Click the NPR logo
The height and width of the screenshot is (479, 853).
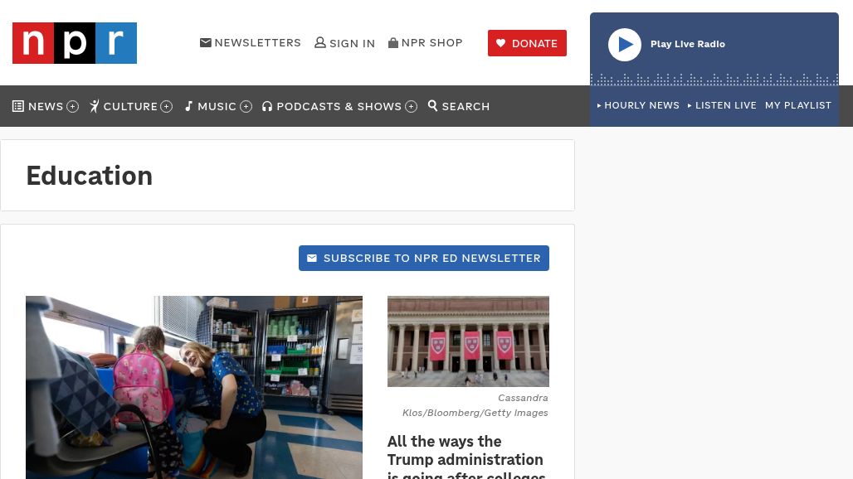pyautogui.click(x=75, y=43)
